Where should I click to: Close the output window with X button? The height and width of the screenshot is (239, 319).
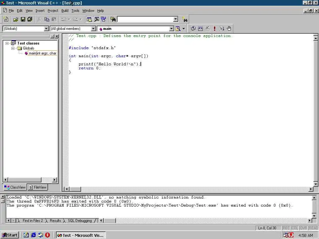(x=2, y=197)
